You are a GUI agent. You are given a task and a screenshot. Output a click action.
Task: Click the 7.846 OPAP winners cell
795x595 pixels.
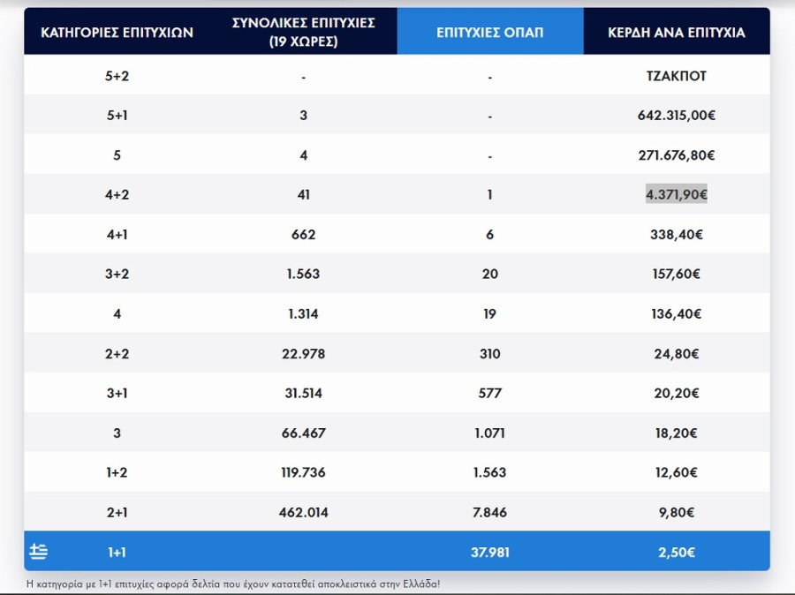click(x=489, y=512)
